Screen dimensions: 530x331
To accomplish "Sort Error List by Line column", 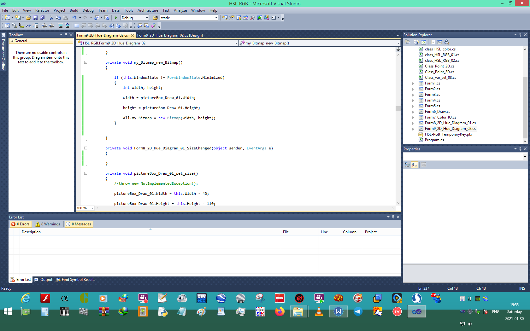I will pyautogui.click(x=330, y=232).
